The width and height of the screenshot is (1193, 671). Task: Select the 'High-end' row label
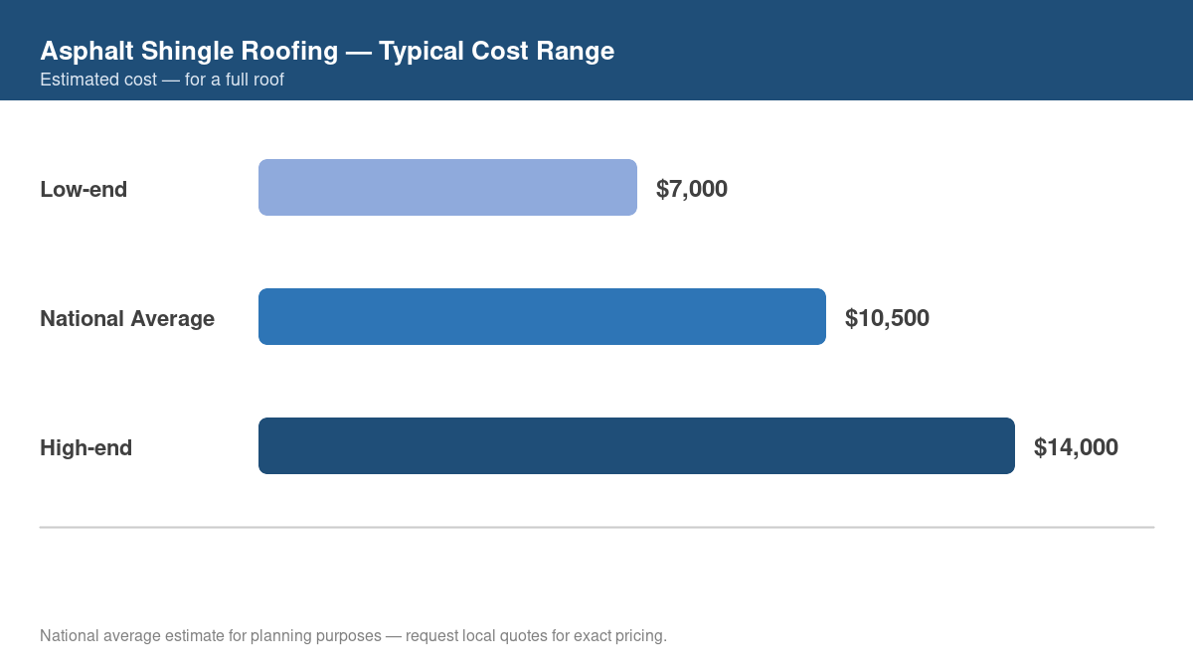(85, 447)
